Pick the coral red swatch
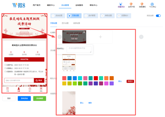The image size is (165, 117). coord(64,78)
